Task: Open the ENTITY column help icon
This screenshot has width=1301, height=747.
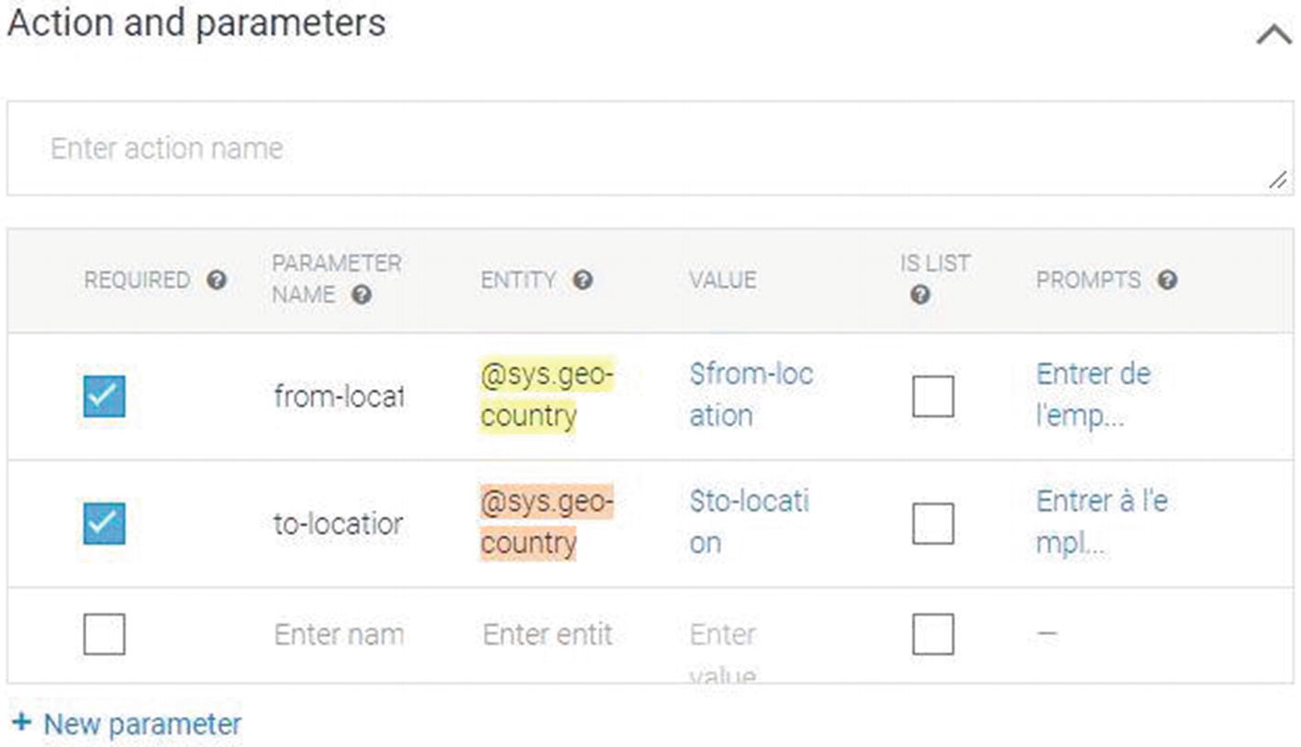Action: pos(583,280)
